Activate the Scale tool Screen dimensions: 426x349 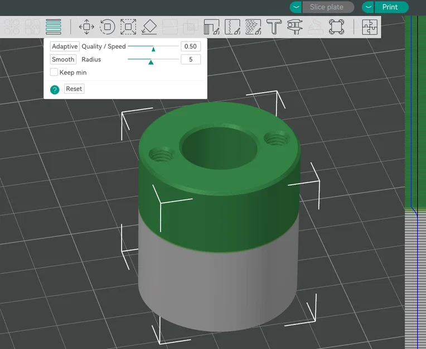click(x=128, y=27)
